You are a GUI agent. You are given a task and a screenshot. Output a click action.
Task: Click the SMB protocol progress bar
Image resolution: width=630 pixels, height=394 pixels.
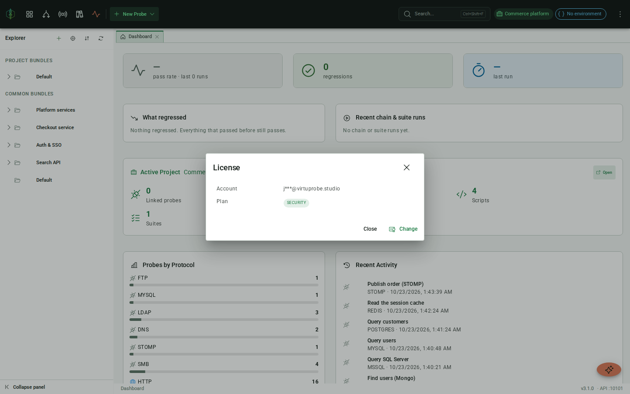224,372
